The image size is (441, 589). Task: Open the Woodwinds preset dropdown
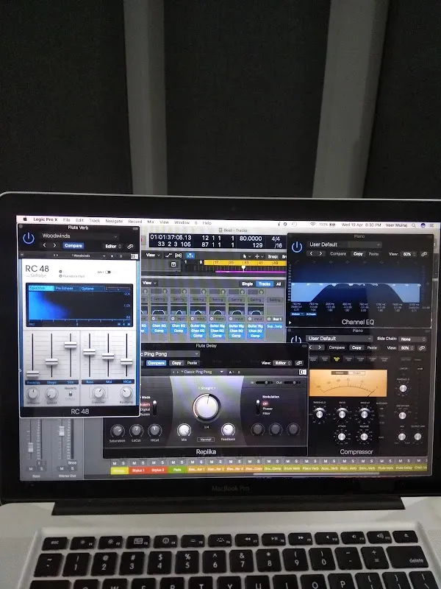(79, 236)
